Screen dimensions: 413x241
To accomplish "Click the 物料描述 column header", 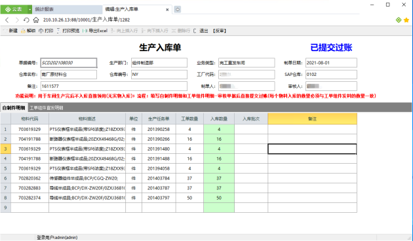I will pos(87,119).
